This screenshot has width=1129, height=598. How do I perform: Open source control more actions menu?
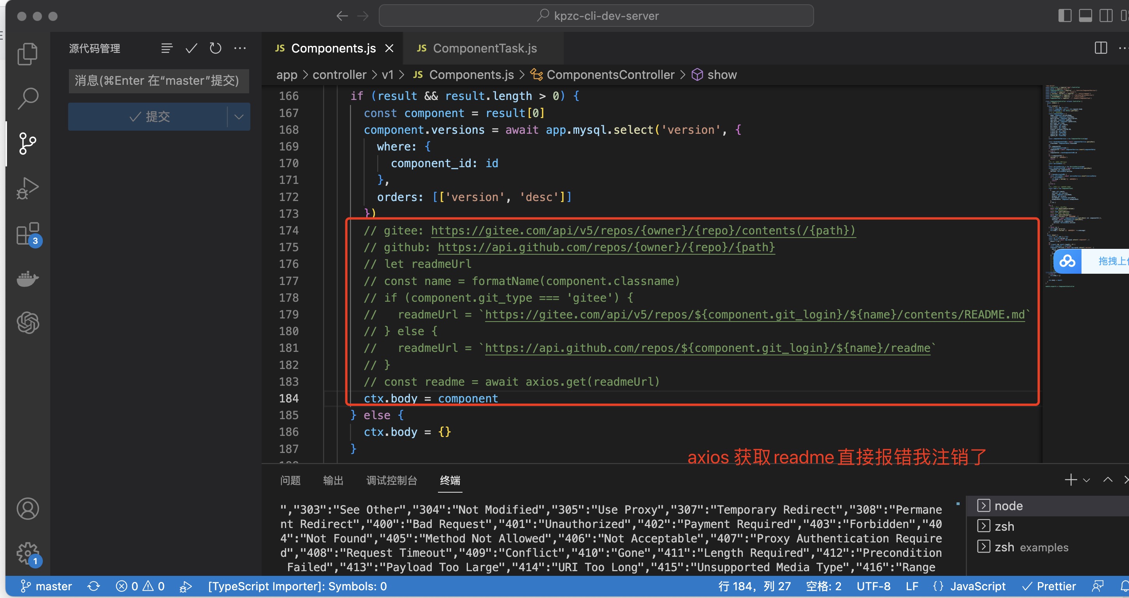click(x=240, y=48)
